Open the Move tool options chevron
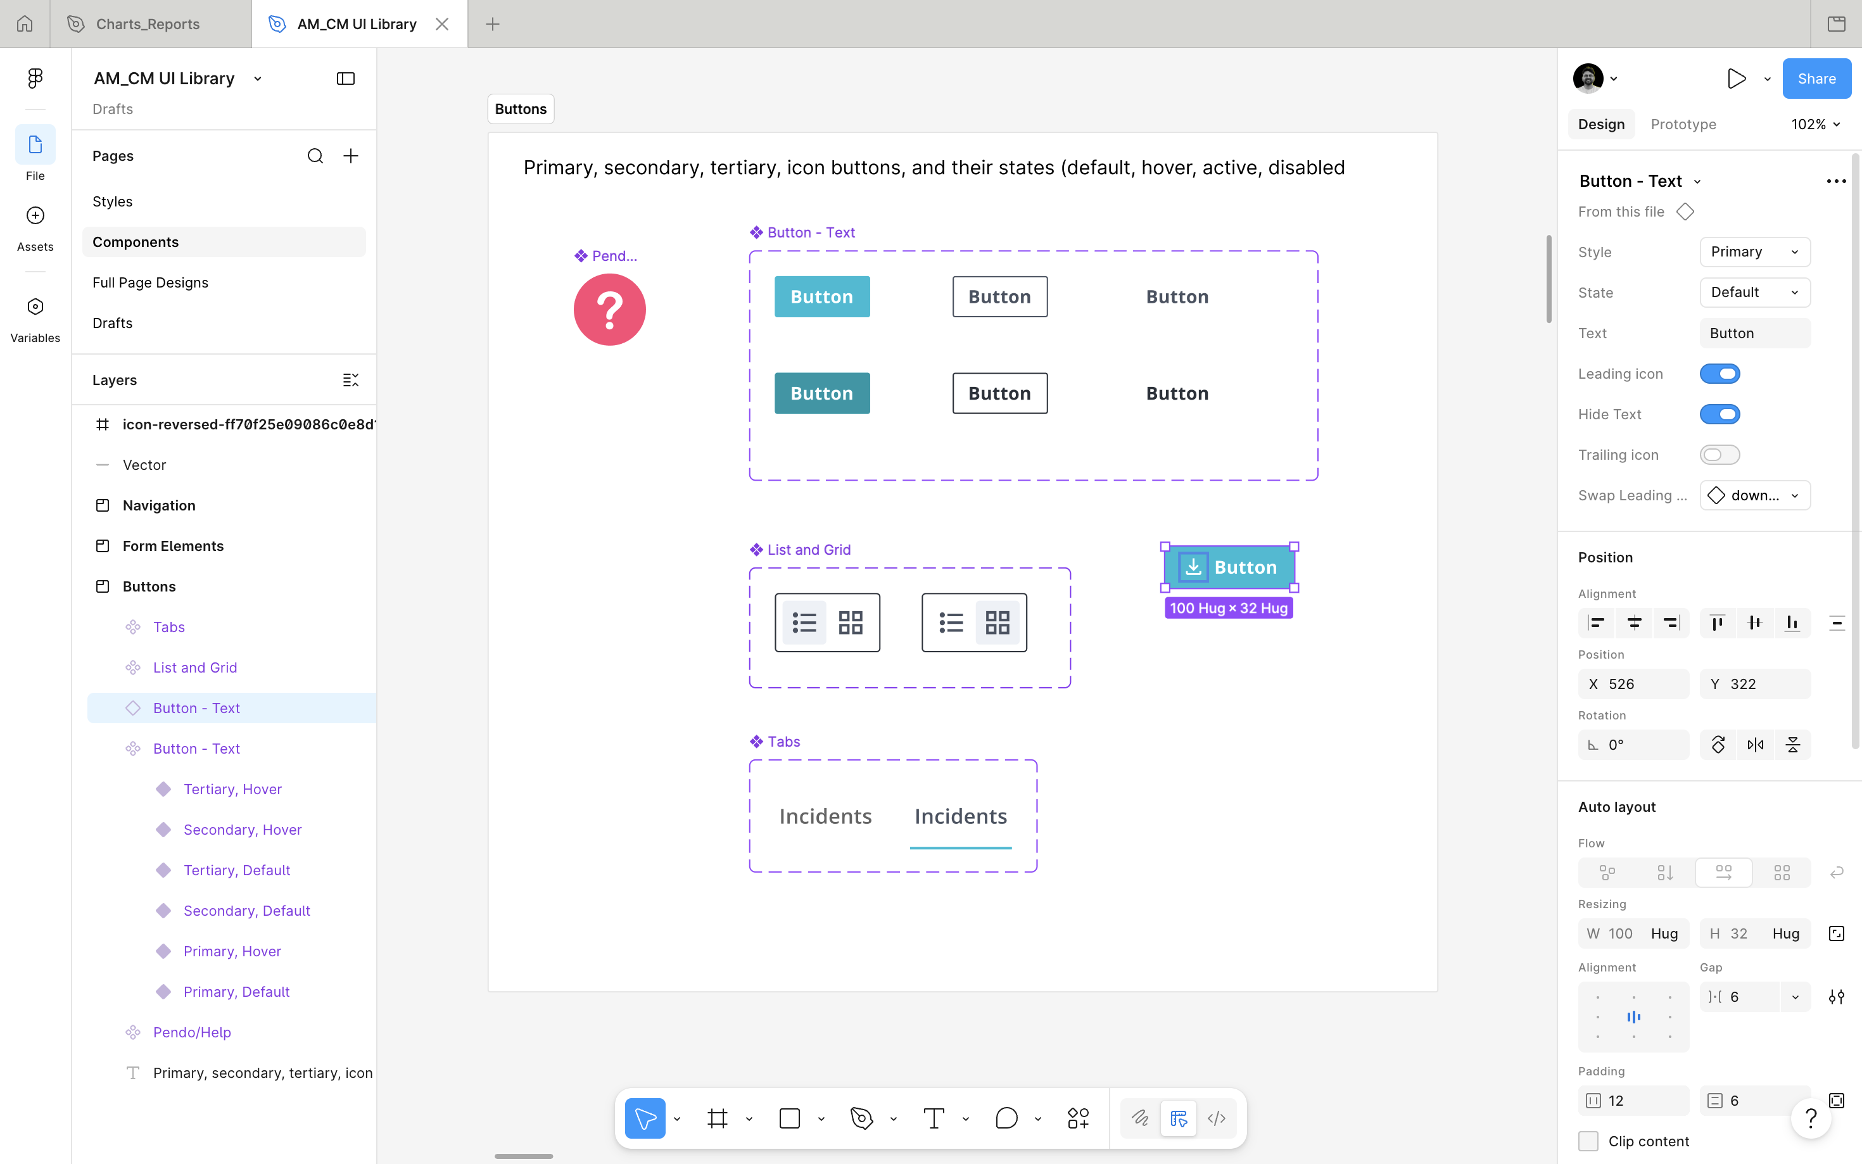 click(x=676, y=1118)
